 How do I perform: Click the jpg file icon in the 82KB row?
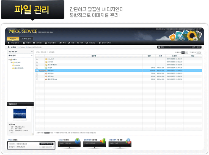tap(46, 76)
